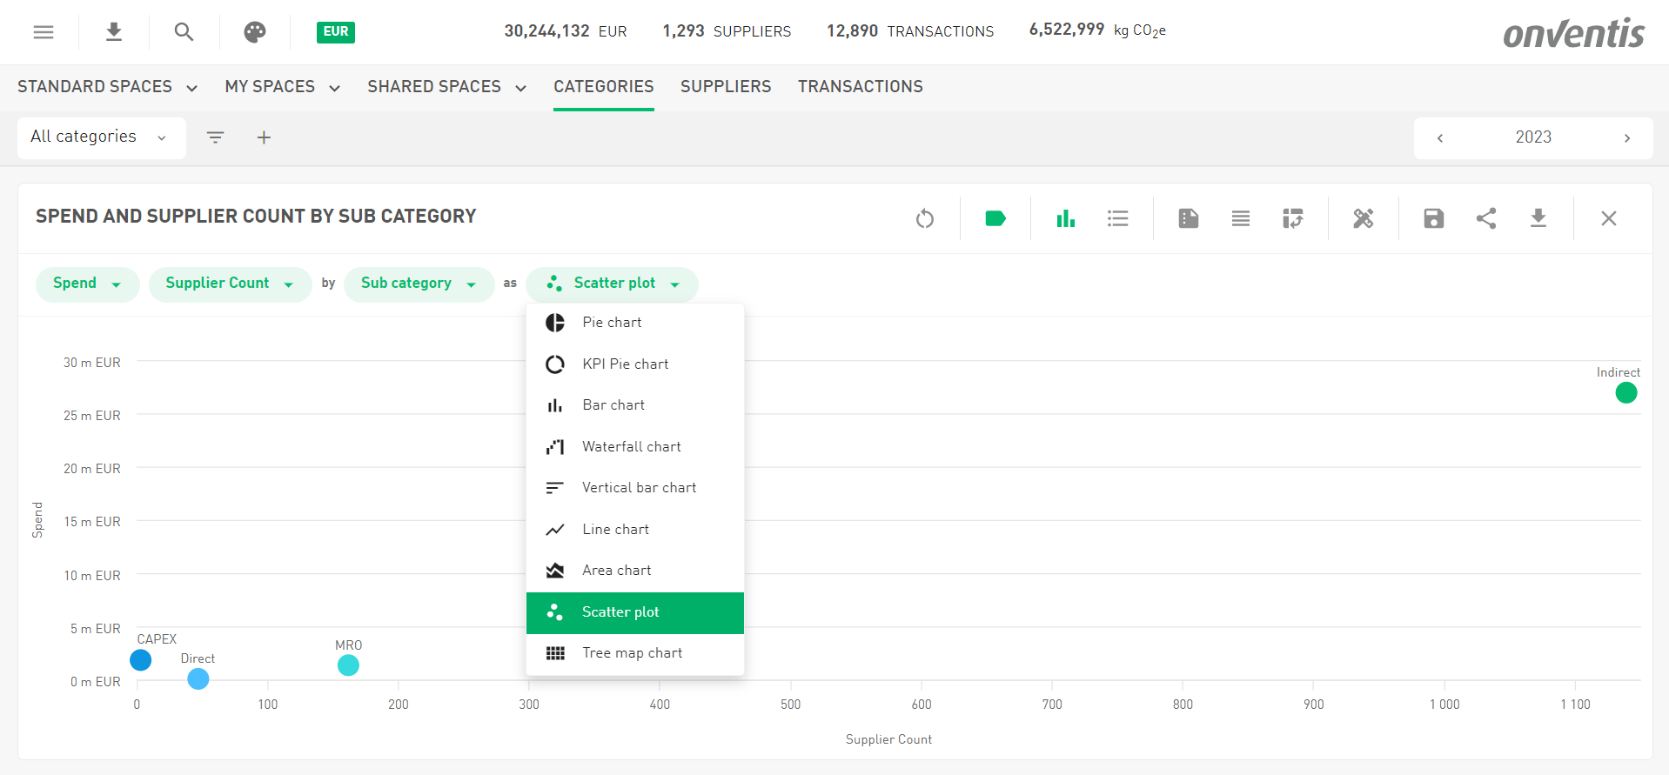
Task: Toggle the list view icon
Action: coord(1117,218)
